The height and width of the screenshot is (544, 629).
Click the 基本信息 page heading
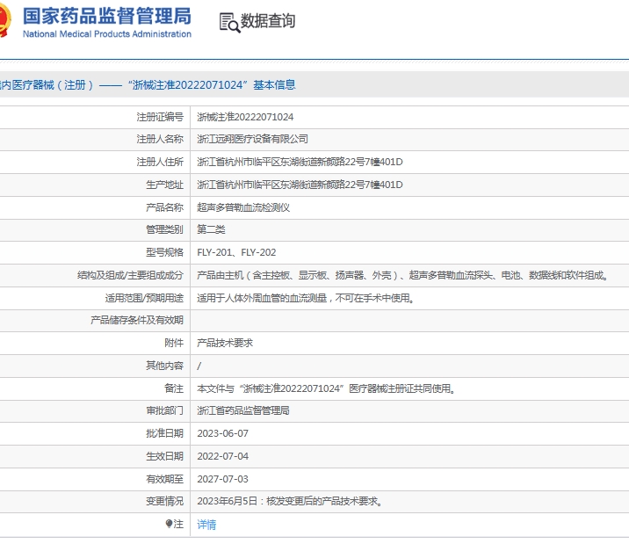click(x=274, y=85)
